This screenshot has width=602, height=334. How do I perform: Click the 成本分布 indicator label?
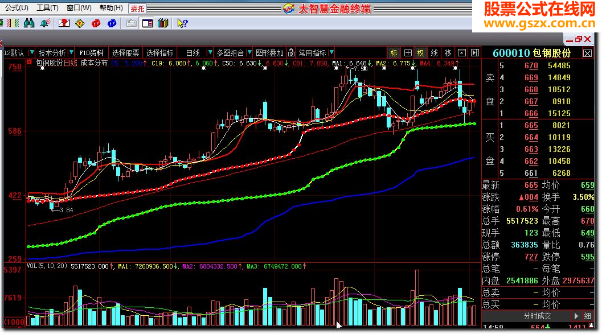(x=94, y=63)
